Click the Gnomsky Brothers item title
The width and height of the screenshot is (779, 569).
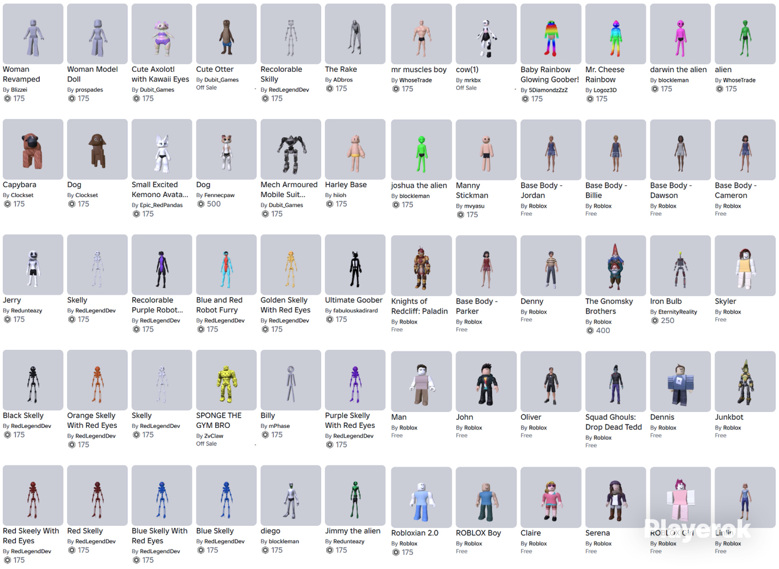609,306
